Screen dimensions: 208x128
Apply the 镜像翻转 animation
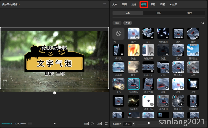tap(193, 101)
